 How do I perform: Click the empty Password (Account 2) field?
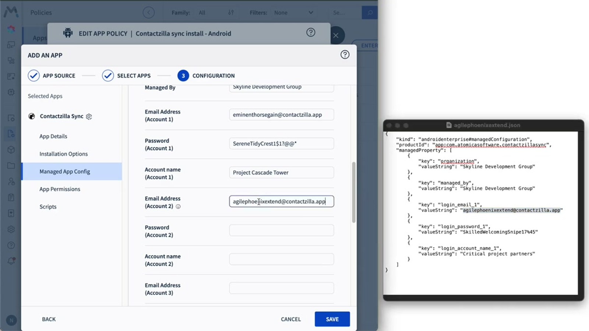(282, 230)
